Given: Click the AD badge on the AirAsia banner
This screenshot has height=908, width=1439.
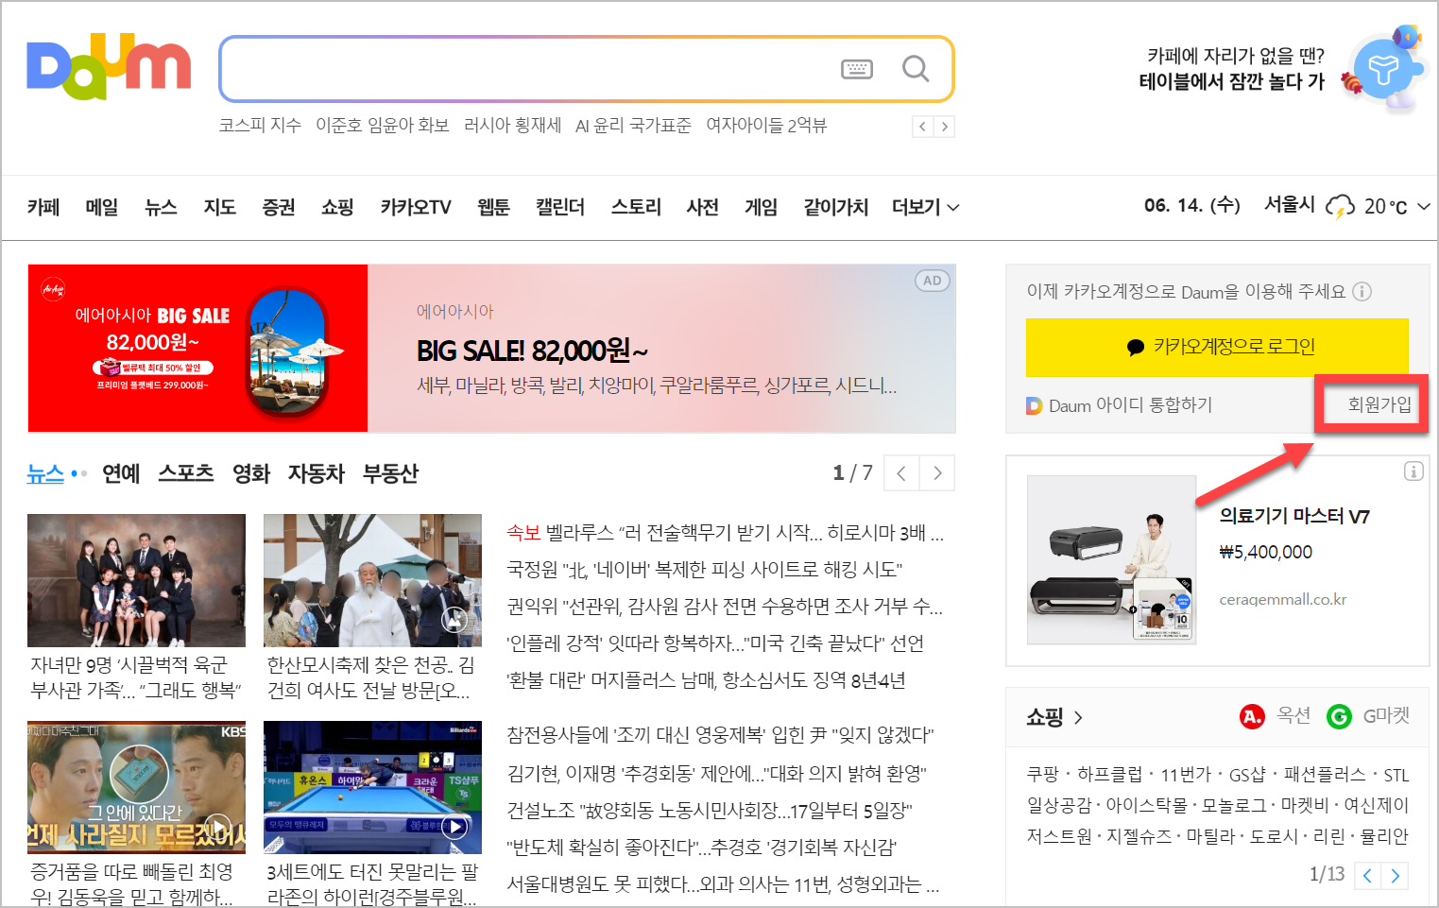Looking at the screenshot, I should [933, 281].
